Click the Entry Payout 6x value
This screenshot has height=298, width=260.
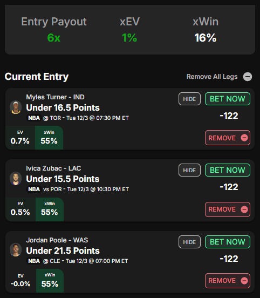coord(54,38)
